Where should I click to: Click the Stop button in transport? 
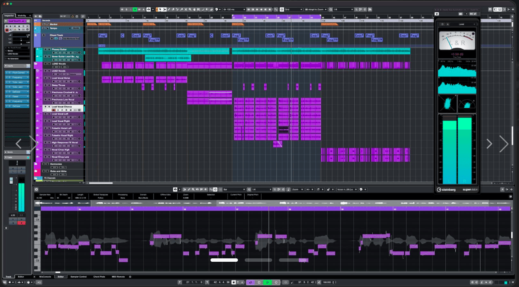click(x=259, y=282)
